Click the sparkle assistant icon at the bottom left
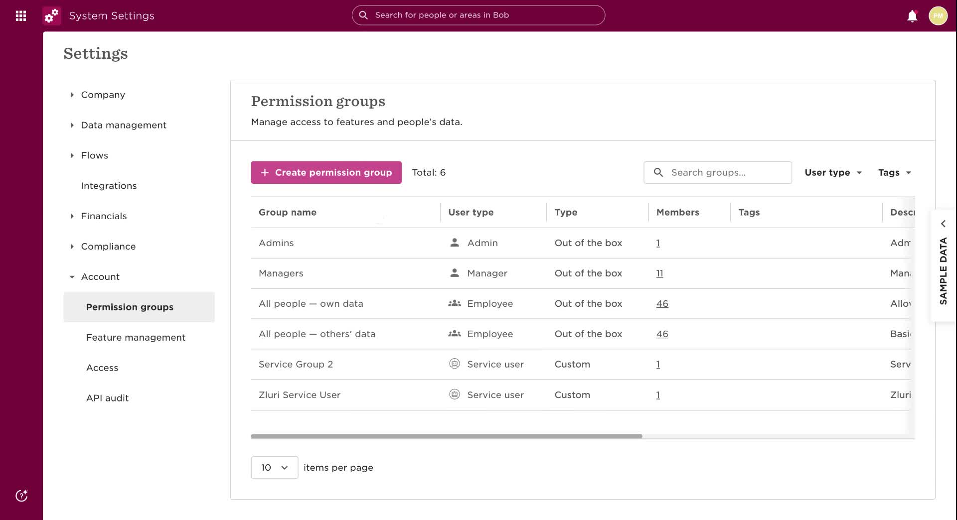The height and width of the screenshot is (520, 957). point(21,496)
